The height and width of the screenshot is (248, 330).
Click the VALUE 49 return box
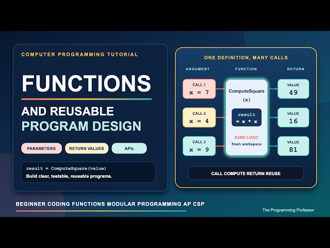tap(293, 89)
